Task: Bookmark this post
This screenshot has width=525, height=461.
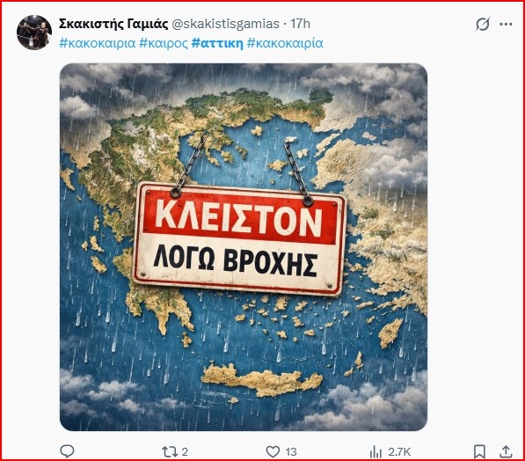Action: (x=479, y=451)
